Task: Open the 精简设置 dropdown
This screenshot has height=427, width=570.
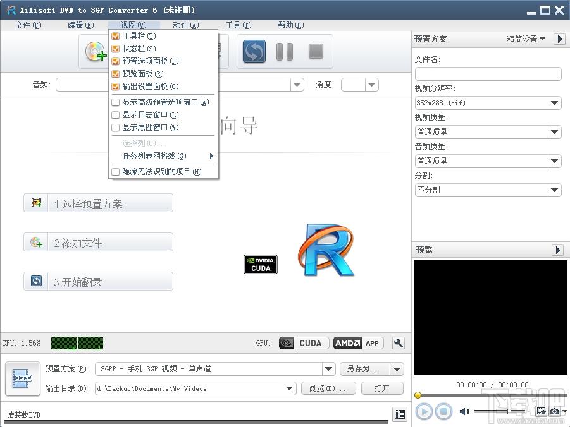Action: tap(526, 39)
